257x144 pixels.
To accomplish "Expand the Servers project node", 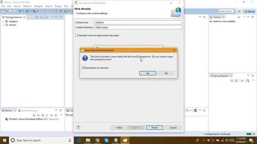I will [x=3, y=25].
